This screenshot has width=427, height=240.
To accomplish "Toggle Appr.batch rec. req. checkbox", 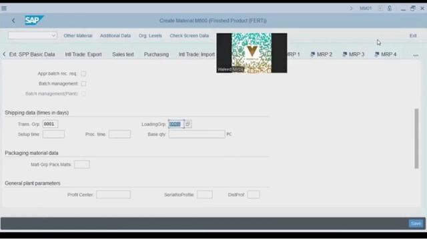I will (x=83, y=73).
